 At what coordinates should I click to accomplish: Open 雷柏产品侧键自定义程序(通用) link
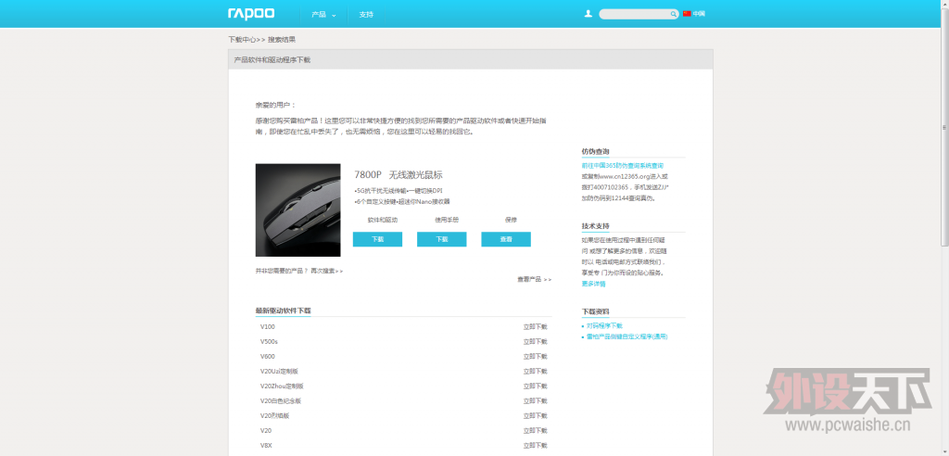pyautogui.click(x=627, y=336)
